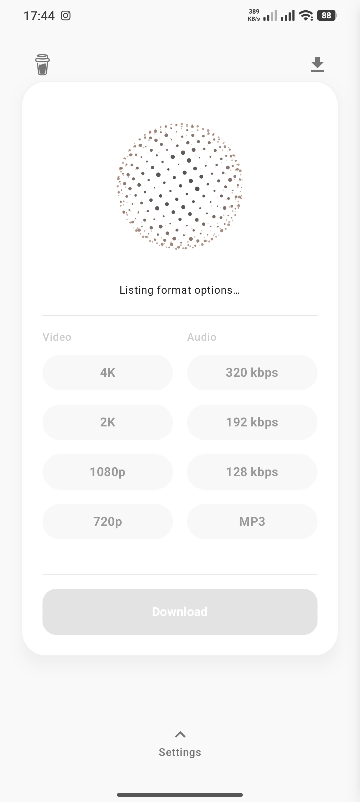Choose 720p video resolution
The width and height of the screenshot is (360, 802).
click(x=107, y=521)
